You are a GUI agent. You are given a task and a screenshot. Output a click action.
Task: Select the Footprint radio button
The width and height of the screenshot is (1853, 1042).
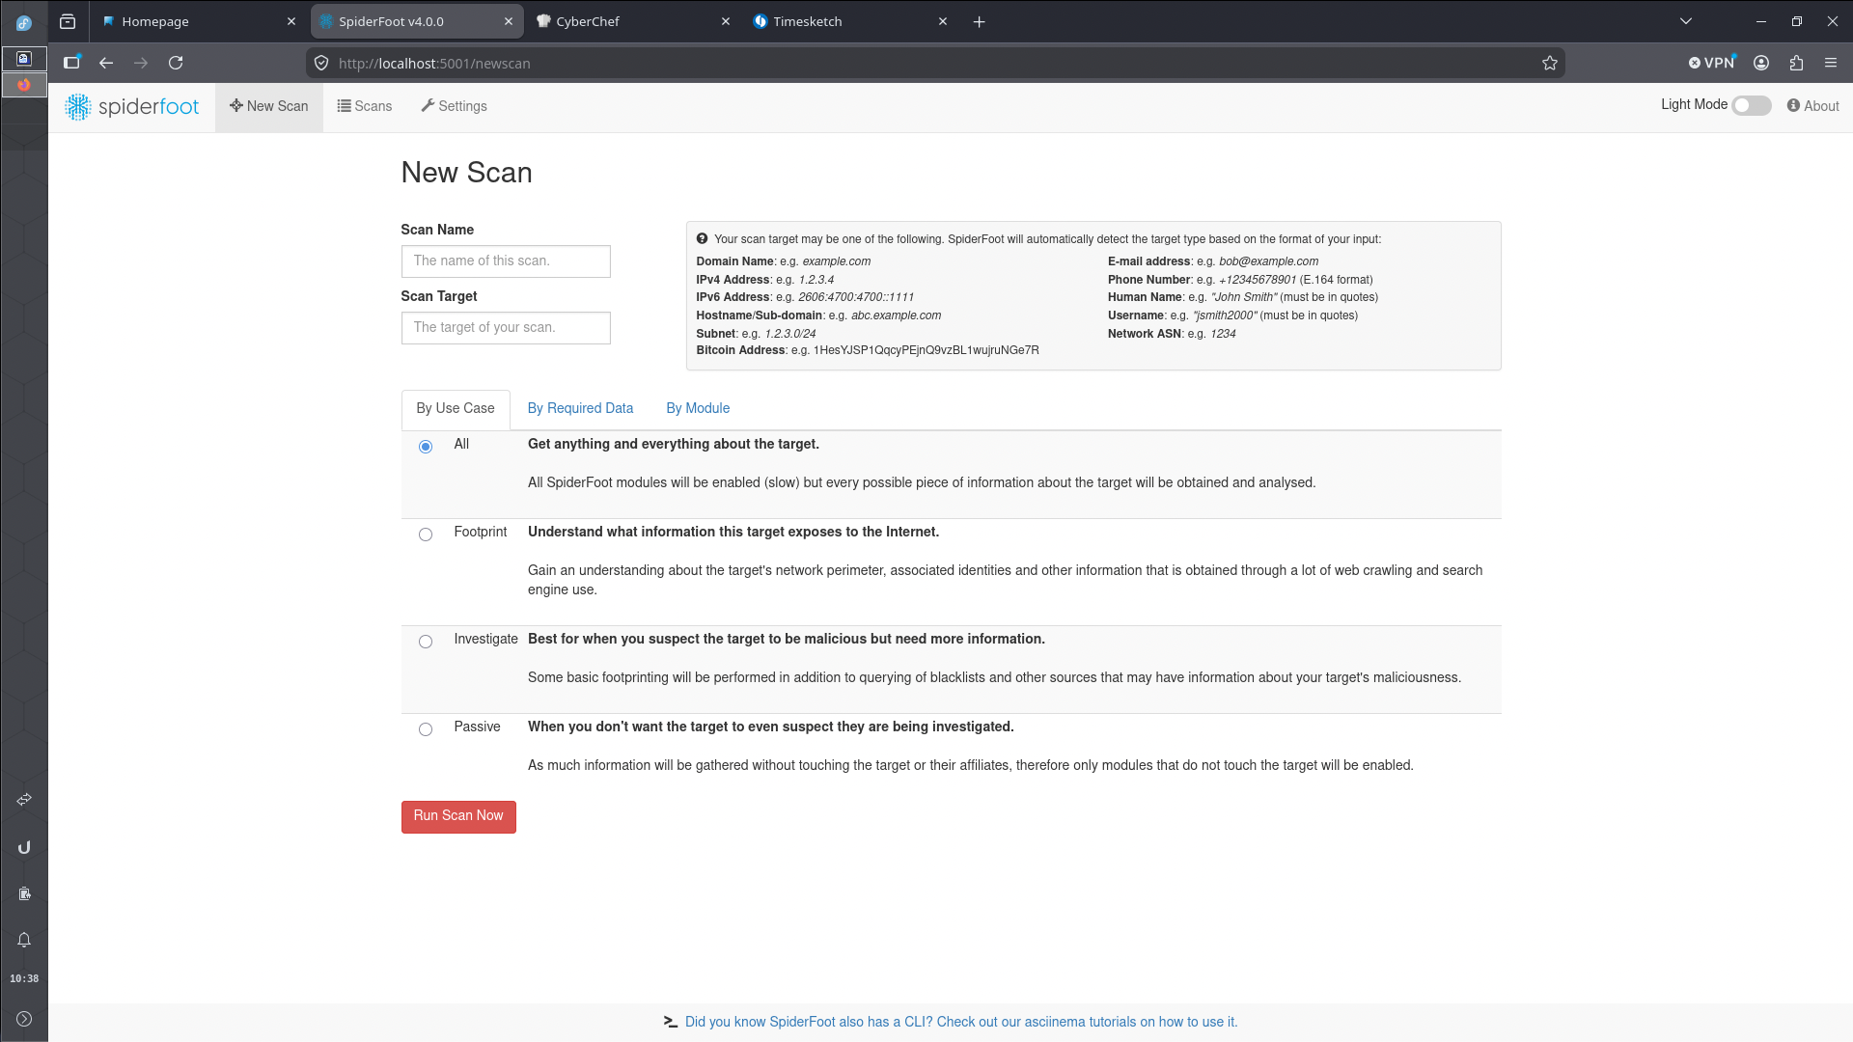click(426, 535)
